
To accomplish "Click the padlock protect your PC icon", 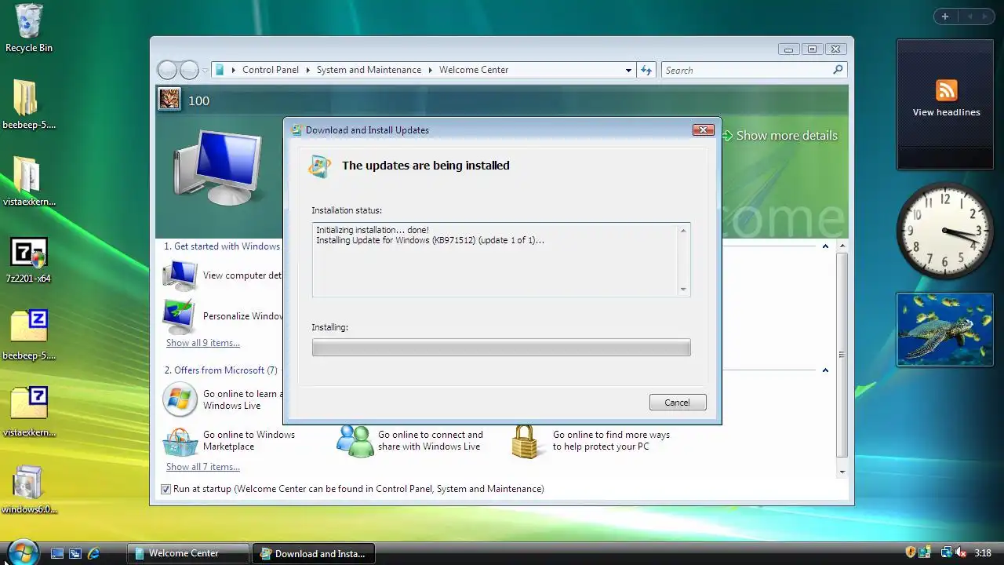I will 526,441.
